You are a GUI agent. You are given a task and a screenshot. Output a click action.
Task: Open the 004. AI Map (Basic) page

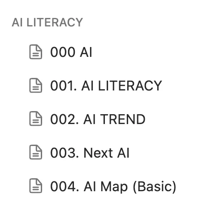pos(113,187)
